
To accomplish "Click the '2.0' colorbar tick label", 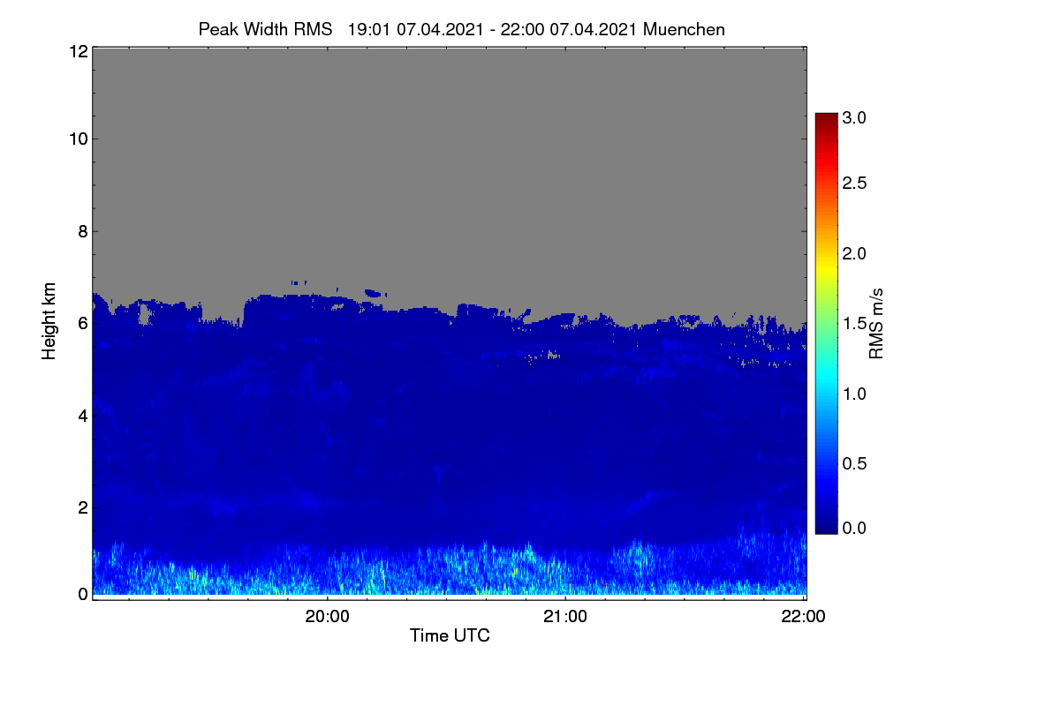I will click(854, 253).
